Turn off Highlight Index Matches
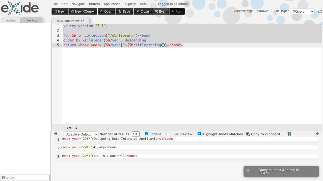Screen dimensions: 323x181 click(x=199, y=134)
